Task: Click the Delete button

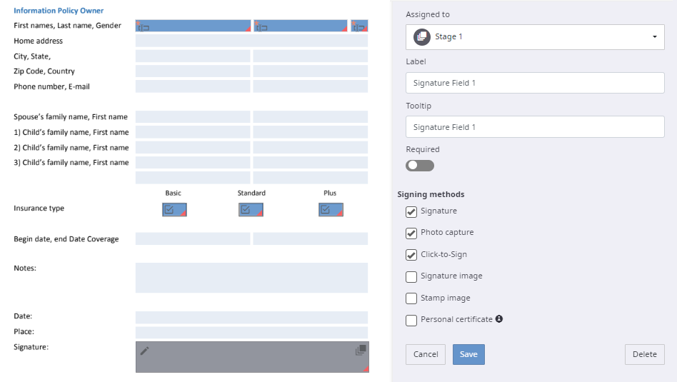Action: (644, 354)
